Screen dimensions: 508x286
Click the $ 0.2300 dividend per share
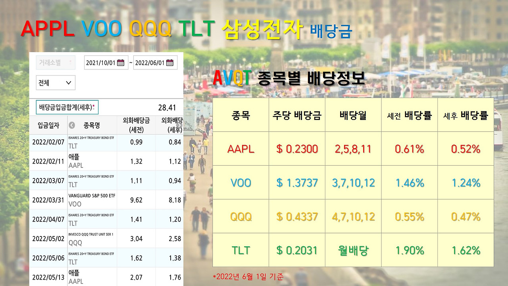point(297,149)
